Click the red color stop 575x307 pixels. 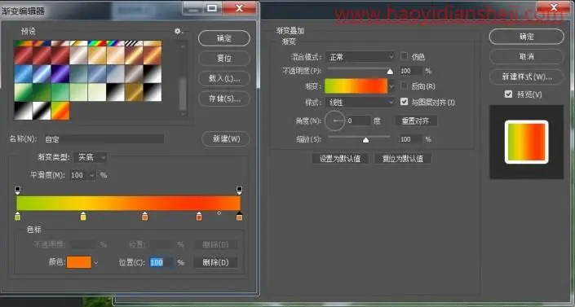click(x=199, y=216)
